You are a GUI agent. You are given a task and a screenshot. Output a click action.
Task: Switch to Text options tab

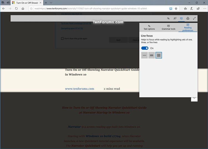(149, 27)
